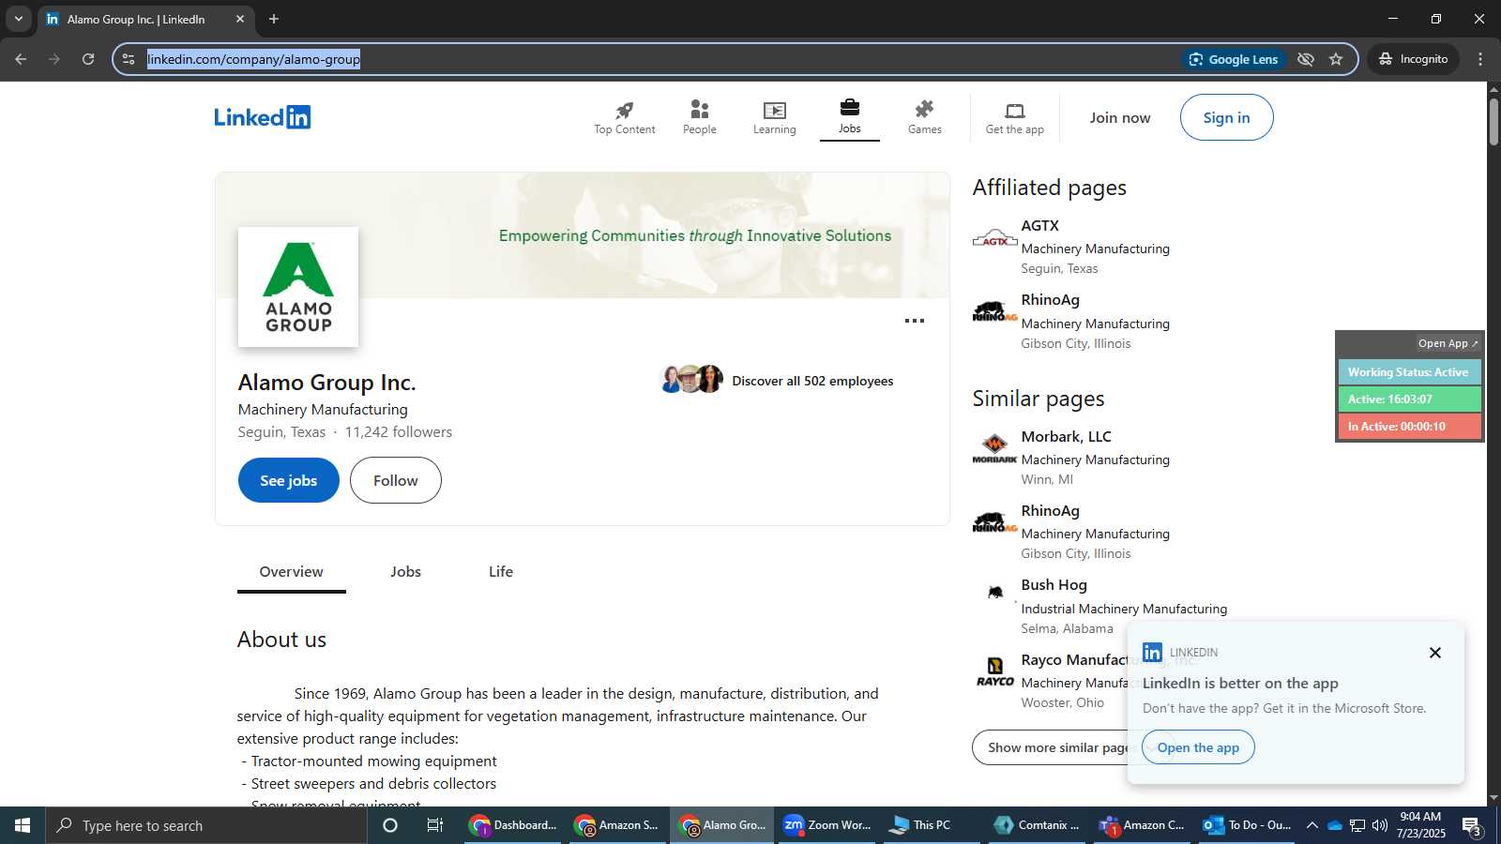
Task: Open tab search dropdown arrow
Action: point(18,19)
